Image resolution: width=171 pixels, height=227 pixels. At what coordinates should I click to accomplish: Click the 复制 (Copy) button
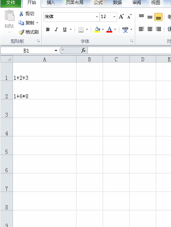pos(28,23)
